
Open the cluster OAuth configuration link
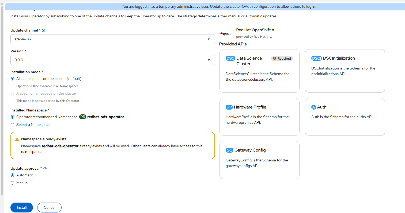tap(252, 6)
